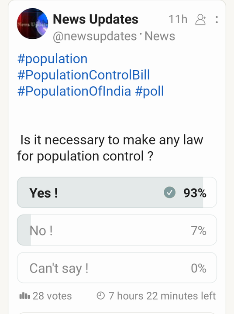234x314 pixels.
Task: Click the bar chart votes icon
Action: tap(24, 296)
